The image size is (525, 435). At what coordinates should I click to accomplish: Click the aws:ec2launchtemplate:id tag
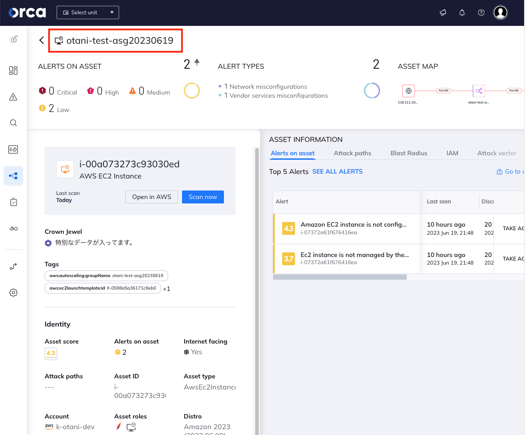[x=103, y=288]
